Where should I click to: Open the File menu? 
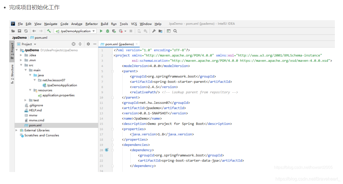(20, 24)
